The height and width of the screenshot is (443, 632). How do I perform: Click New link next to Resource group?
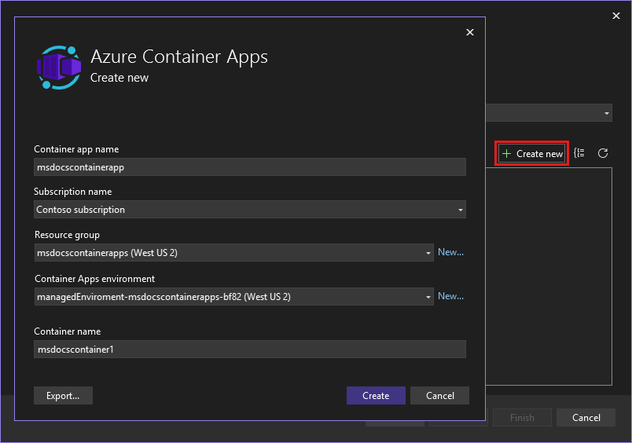[450, 252]
